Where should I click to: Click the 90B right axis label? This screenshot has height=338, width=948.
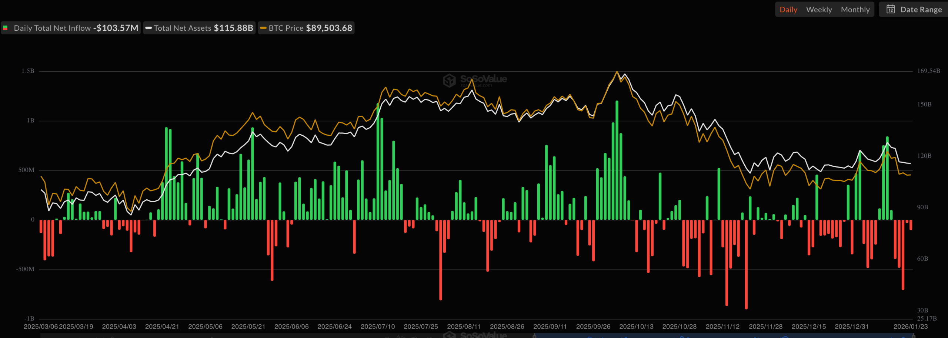pos(922,207)
